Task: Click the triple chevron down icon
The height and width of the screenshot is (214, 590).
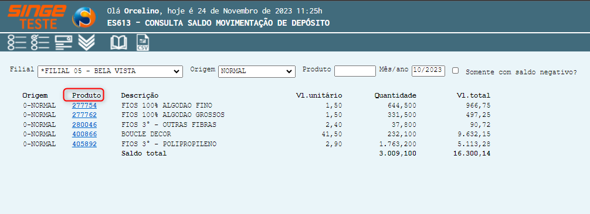Action: (x=86, y=43)
